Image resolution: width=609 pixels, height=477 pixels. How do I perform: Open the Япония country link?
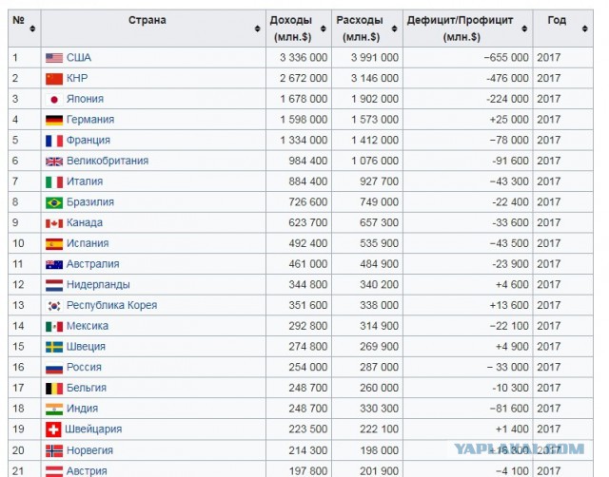pos(85,99)
